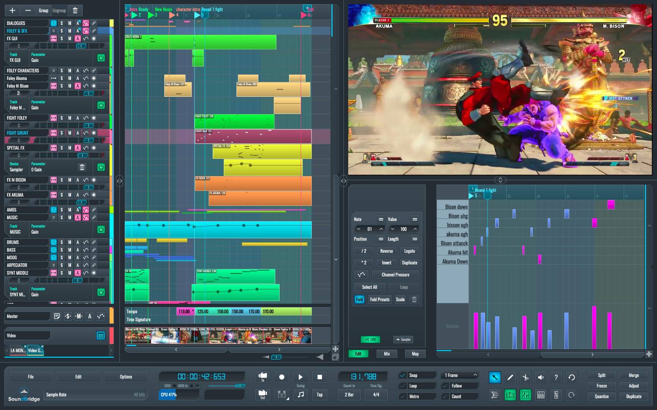Delete fold preset with trash icon
This screenshot has width=657, height=410.
point(414,299)
